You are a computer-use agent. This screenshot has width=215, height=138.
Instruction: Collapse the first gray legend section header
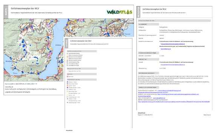click(x=82, y=51)
